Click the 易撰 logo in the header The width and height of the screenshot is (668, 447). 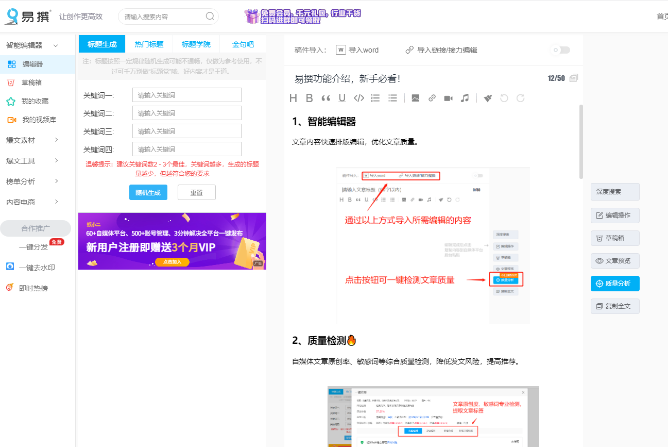(28, 16)
